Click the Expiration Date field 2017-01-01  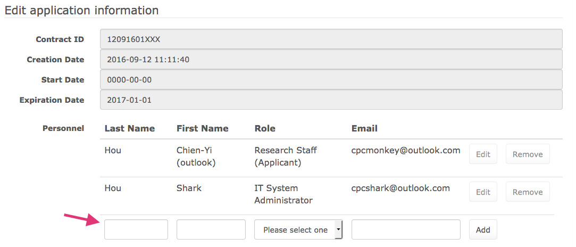point(331,100)
